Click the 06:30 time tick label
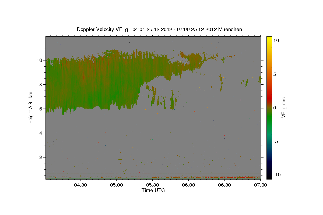The image size is (323, 215). pyautogui.click(x=225, y=185)
